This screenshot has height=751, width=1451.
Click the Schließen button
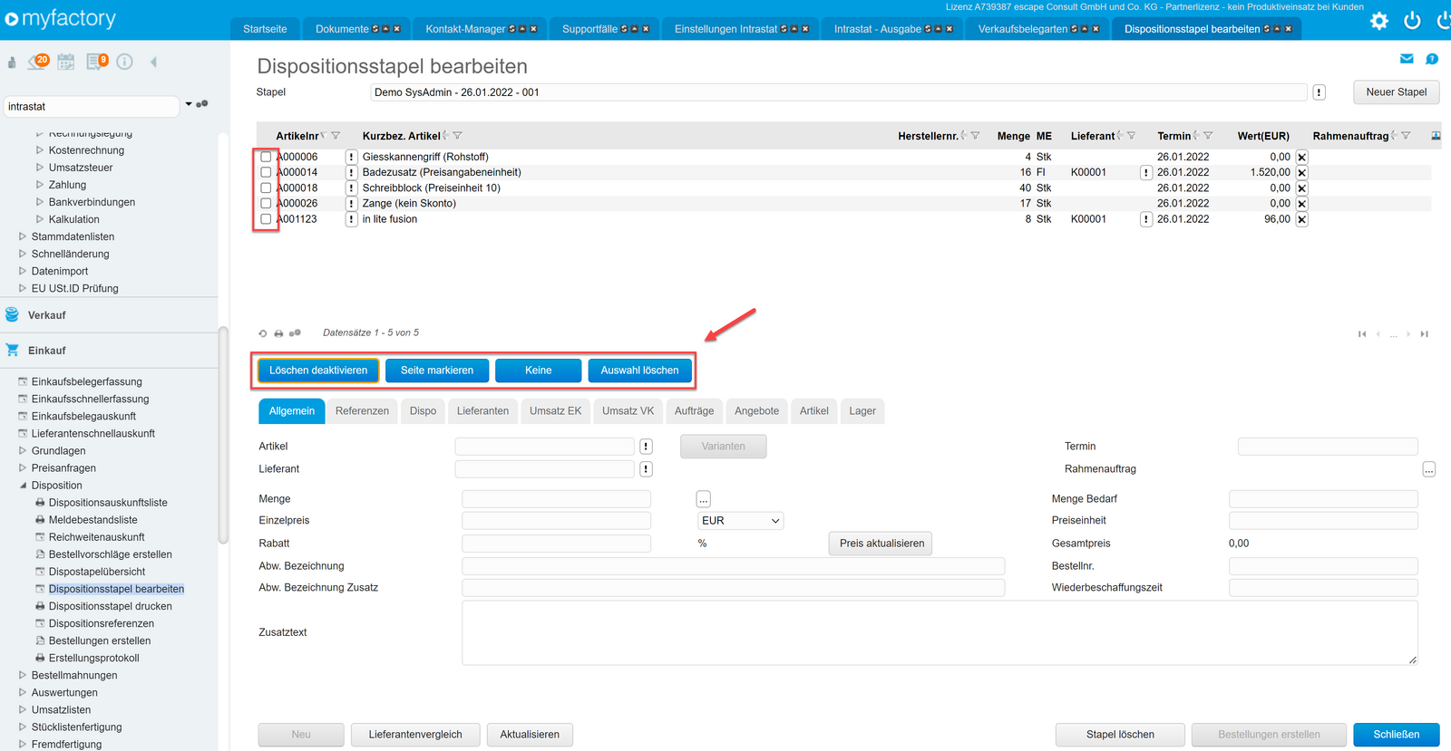1397,735
